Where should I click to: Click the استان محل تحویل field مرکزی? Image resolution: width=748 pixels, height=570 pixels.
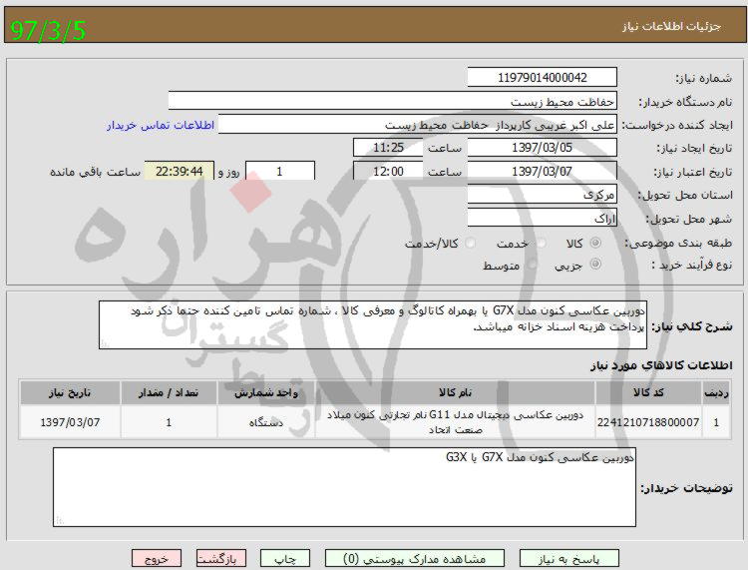coord(542,195)
